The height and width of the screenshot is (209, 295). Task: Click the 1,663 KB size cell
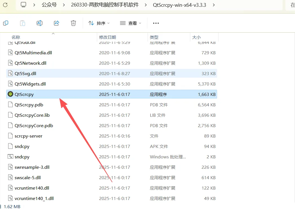point(207,94)
